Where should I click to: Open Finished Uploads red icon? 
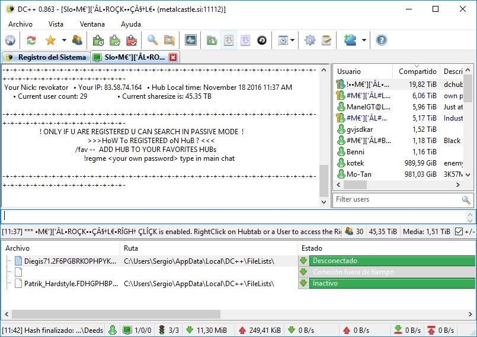tap(132, 40)
